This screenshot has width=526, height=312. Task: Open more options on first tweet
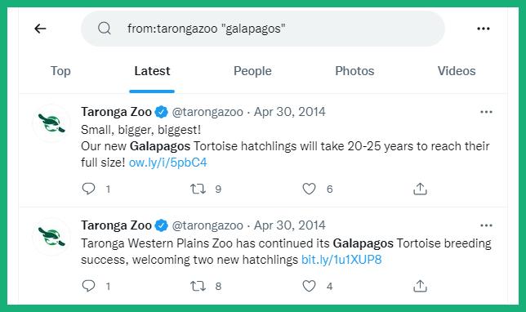click(x=486, y=112)
